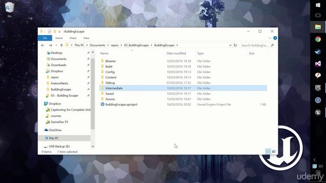Image resolution: width=326 pixels, height=183 pixels.
Task: Refresh the folder view
Action: pyautogui.click(x=235, y=45)
